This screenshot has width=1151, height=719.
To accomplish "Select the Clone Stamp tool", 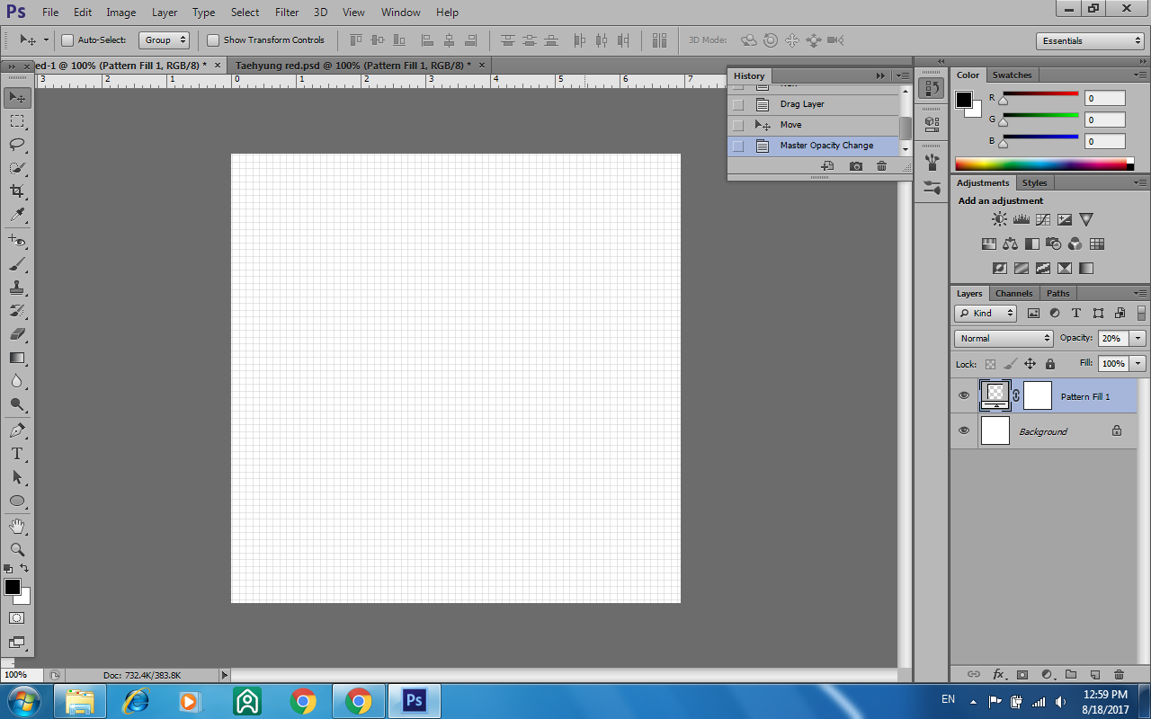I will (17, 288).
